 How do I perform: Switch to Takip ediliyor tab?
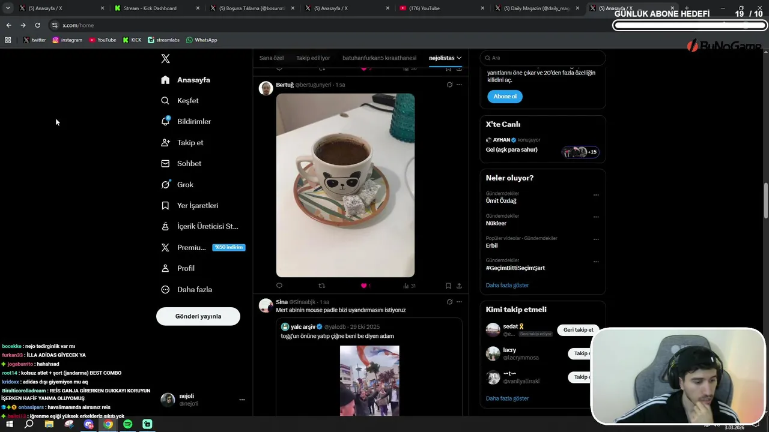point(313,58)
